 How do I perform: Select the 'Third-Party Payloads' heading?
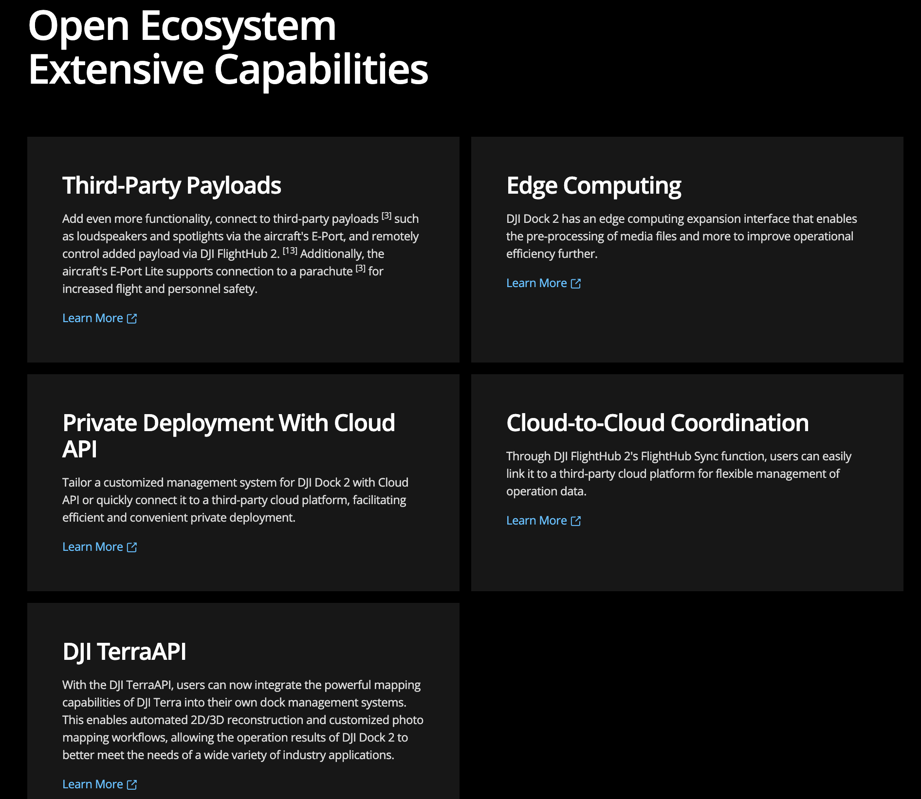tap(172, 186)
